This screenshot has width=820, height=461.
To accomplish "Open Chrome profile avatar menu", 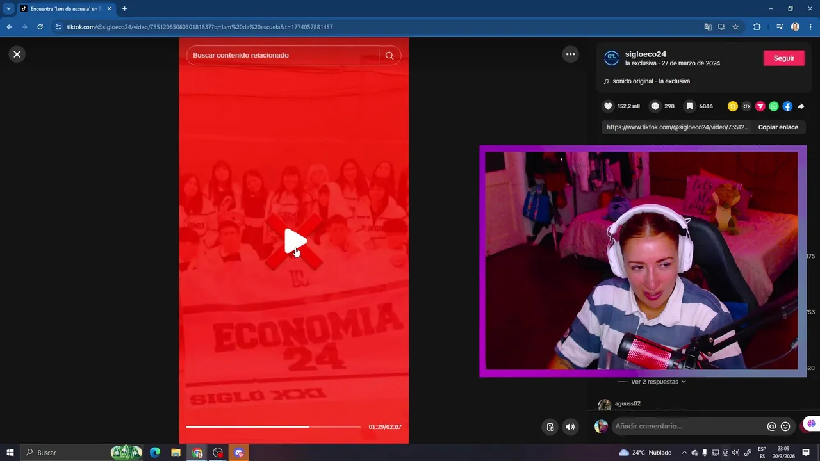I will pos(795,27).
